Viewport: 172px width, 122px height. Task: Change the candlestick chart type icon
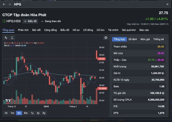point(6,38)
